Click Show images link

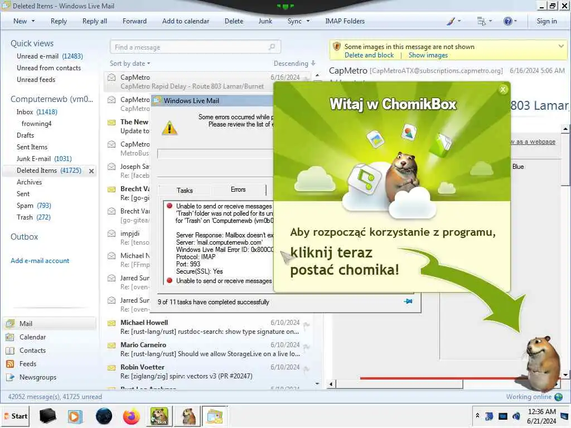click(428, 55)
